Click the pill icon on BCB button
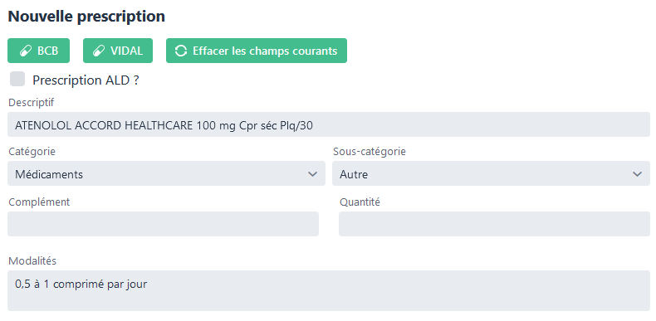656x321 pixels. tap(26, 51)
